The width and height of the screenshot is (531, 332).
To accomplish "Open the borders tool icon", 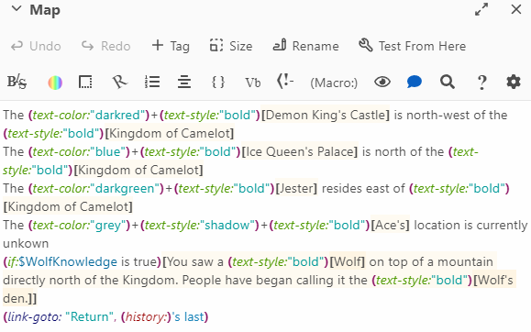I will pos(85,82).
